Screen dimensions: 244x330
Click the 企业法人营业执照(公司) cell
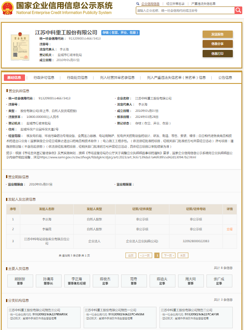[142, 241]
